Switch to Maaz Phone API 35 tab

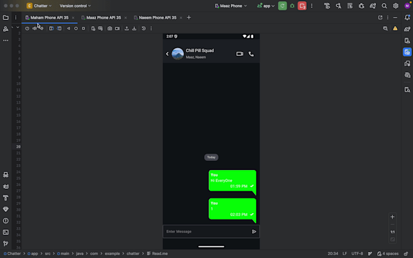(x=103, y=18)
